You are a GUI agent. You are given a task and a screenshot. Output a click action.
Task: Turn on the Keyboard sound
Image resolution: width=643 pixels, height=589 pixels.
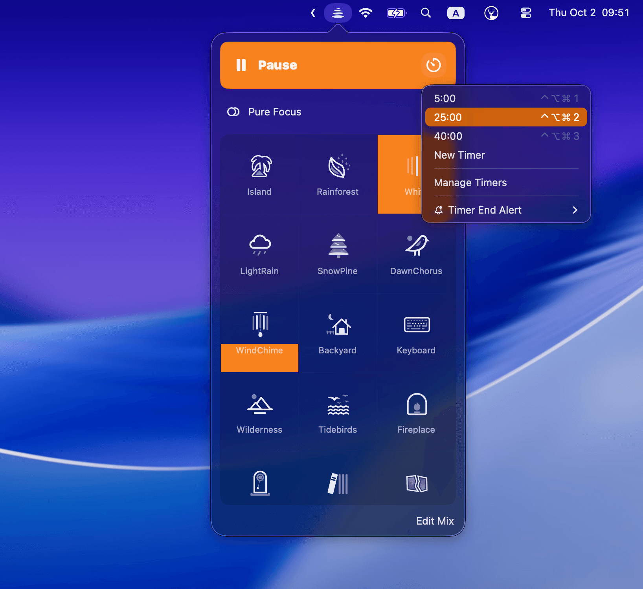pyautogui.click(x=416, y=333)
